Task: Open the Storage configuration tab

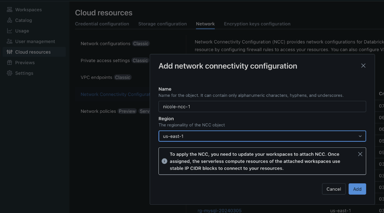Action: [162, 24]
